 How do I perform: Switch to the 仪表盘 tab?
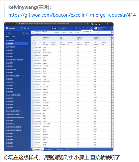click(x=63, y=28)
